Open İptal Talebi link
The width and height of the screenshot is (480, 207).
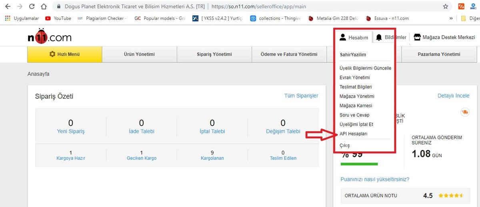pyautogui.click(x=212, y=131)
